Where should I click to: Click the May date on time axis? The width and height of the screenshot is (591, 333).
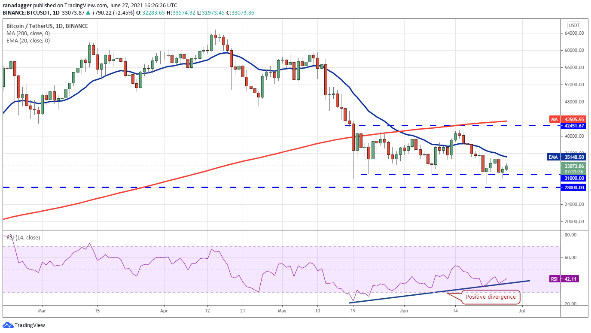(x=282, y=310)
